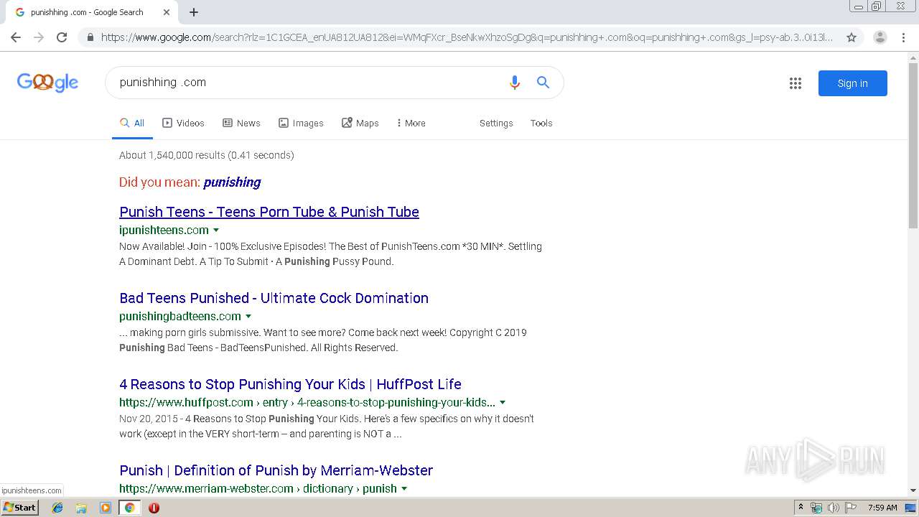The width and height of the screenshot is (919, 517).
Task: Select the All results tab
Action: 132,123
